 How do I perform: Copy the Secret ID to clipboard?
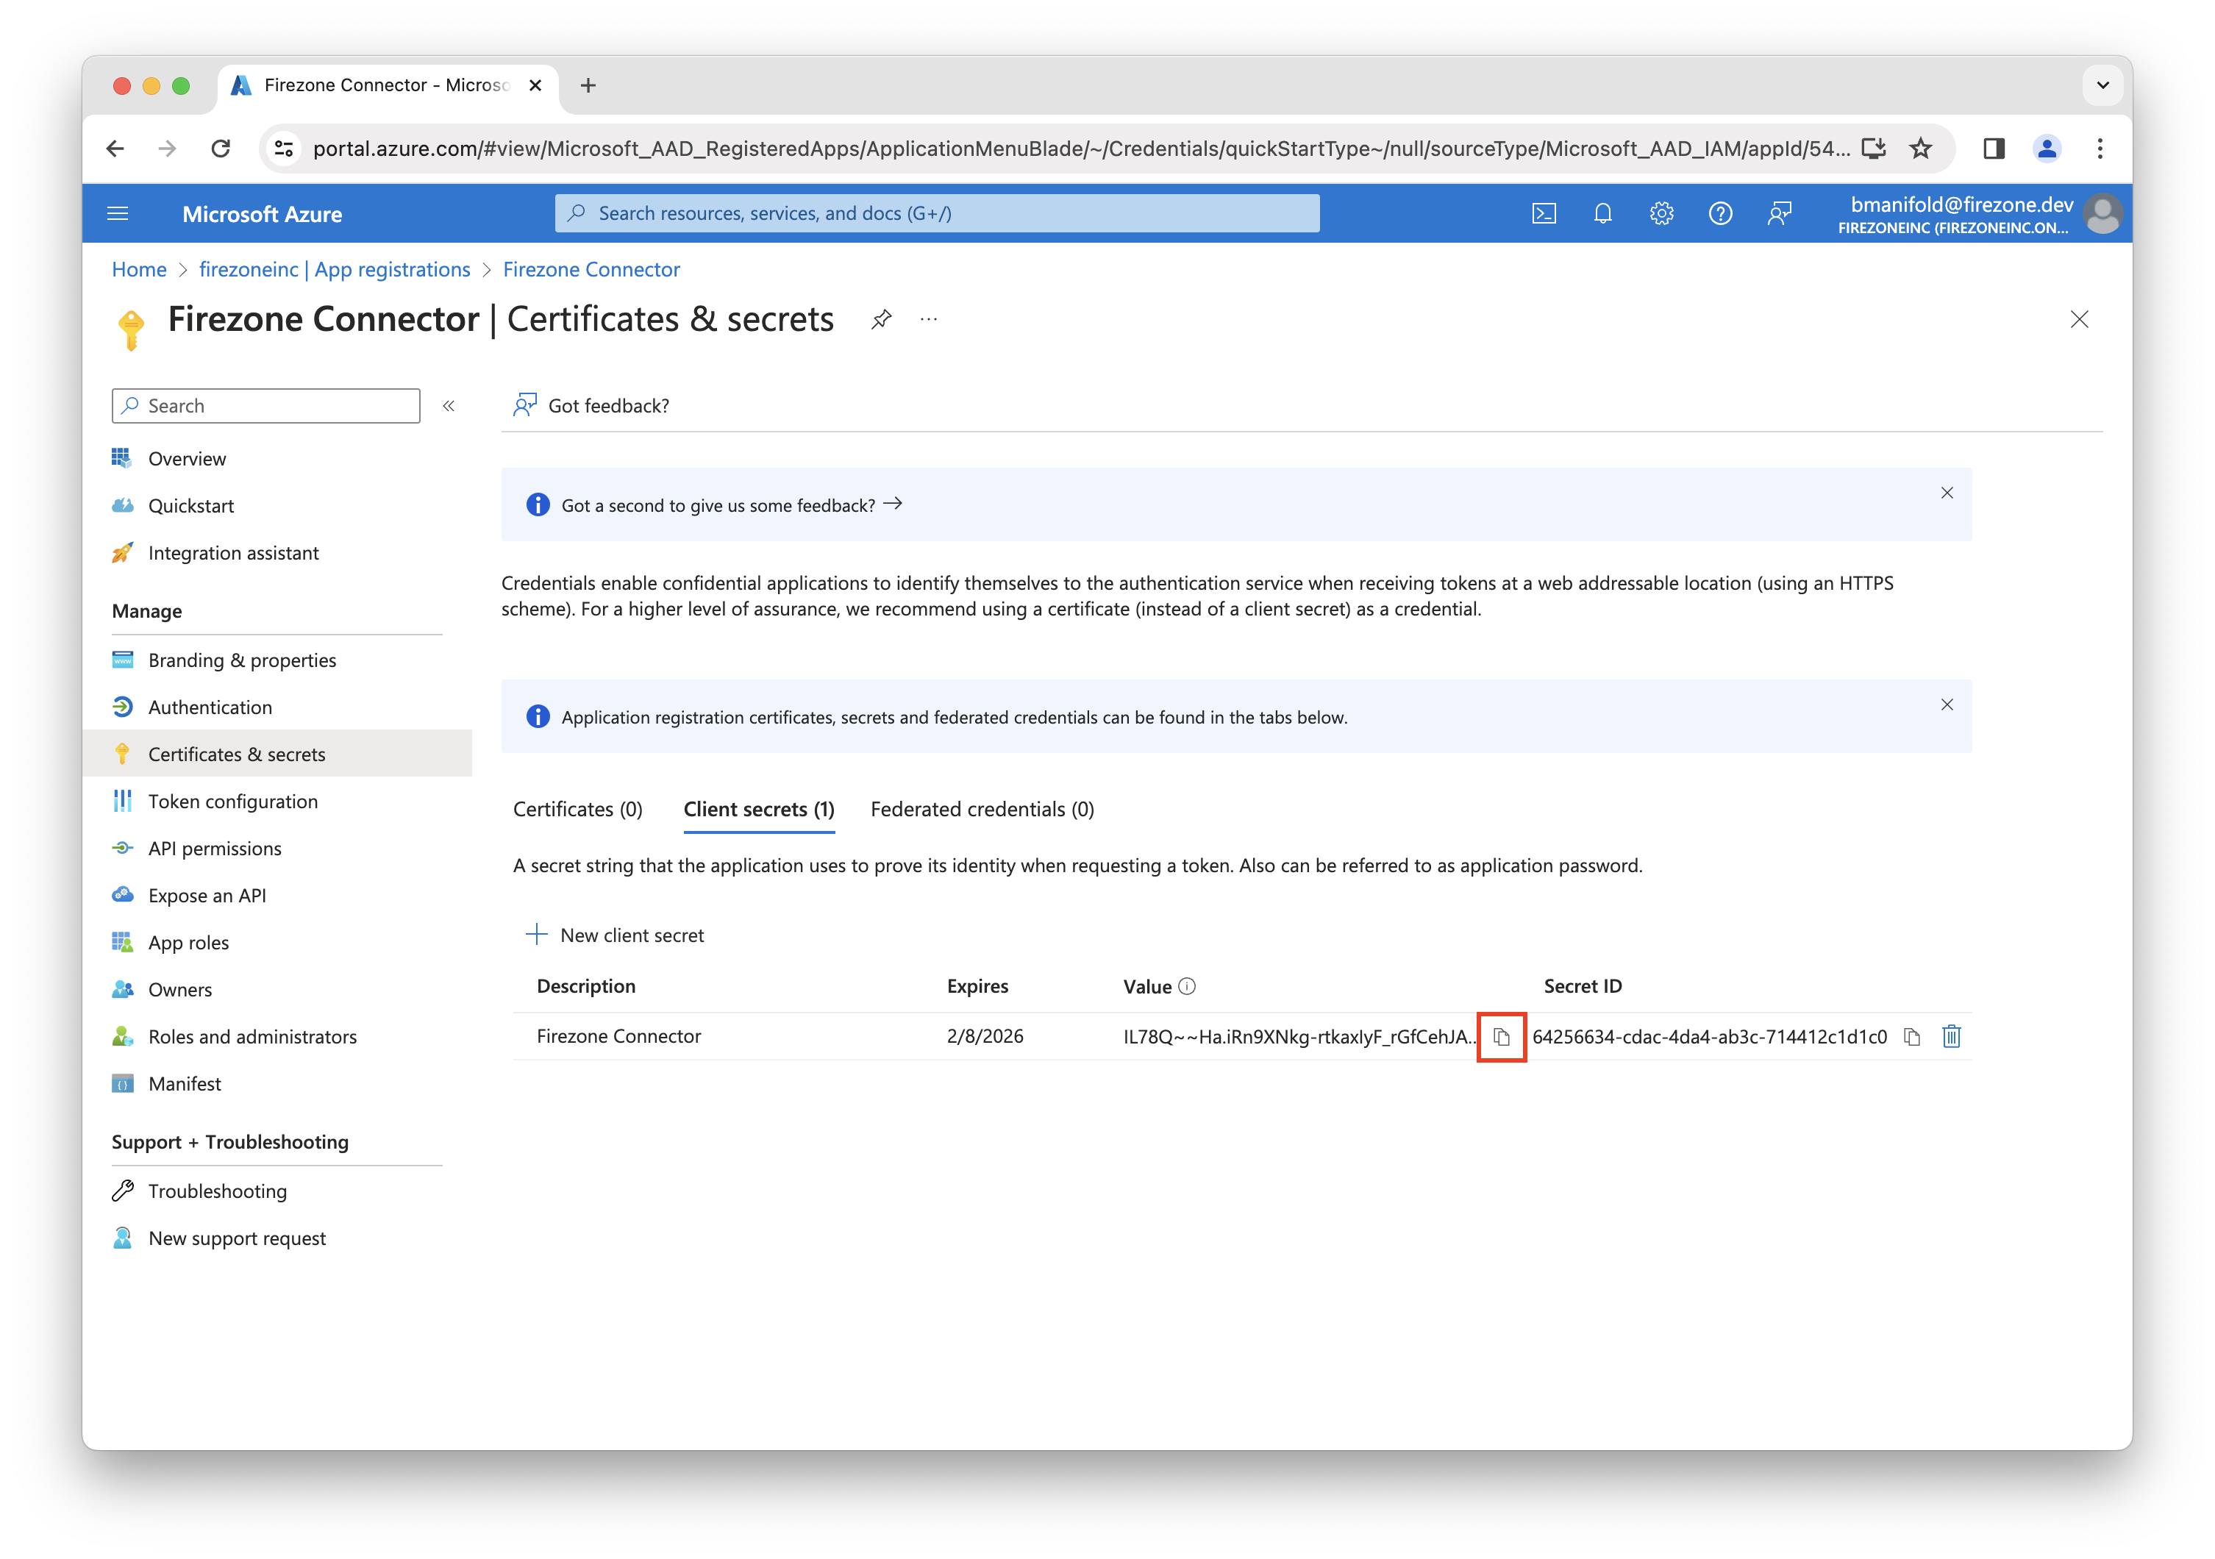1911,1037
